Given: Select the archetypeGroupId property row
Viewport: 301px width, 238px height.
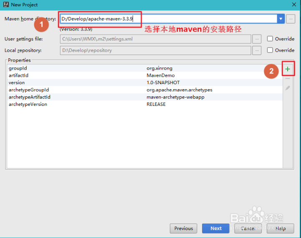Looking at the screenshot, I should coord(145,90).
